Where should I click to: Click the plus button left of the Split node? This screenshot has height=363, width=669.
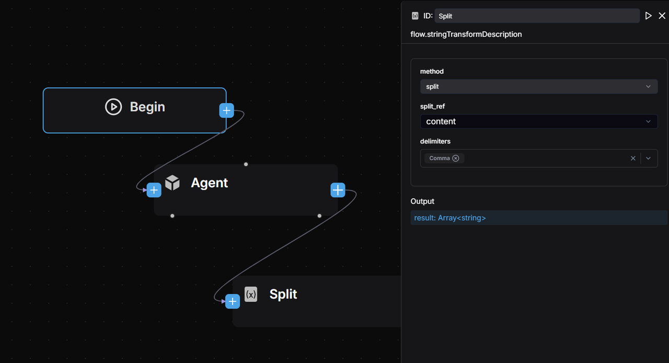(233, 301)
